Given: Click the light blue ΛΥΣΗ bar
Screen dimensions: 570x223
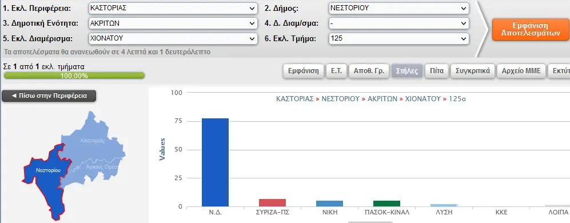Looking at the screenshot, I should click(444, 205).
